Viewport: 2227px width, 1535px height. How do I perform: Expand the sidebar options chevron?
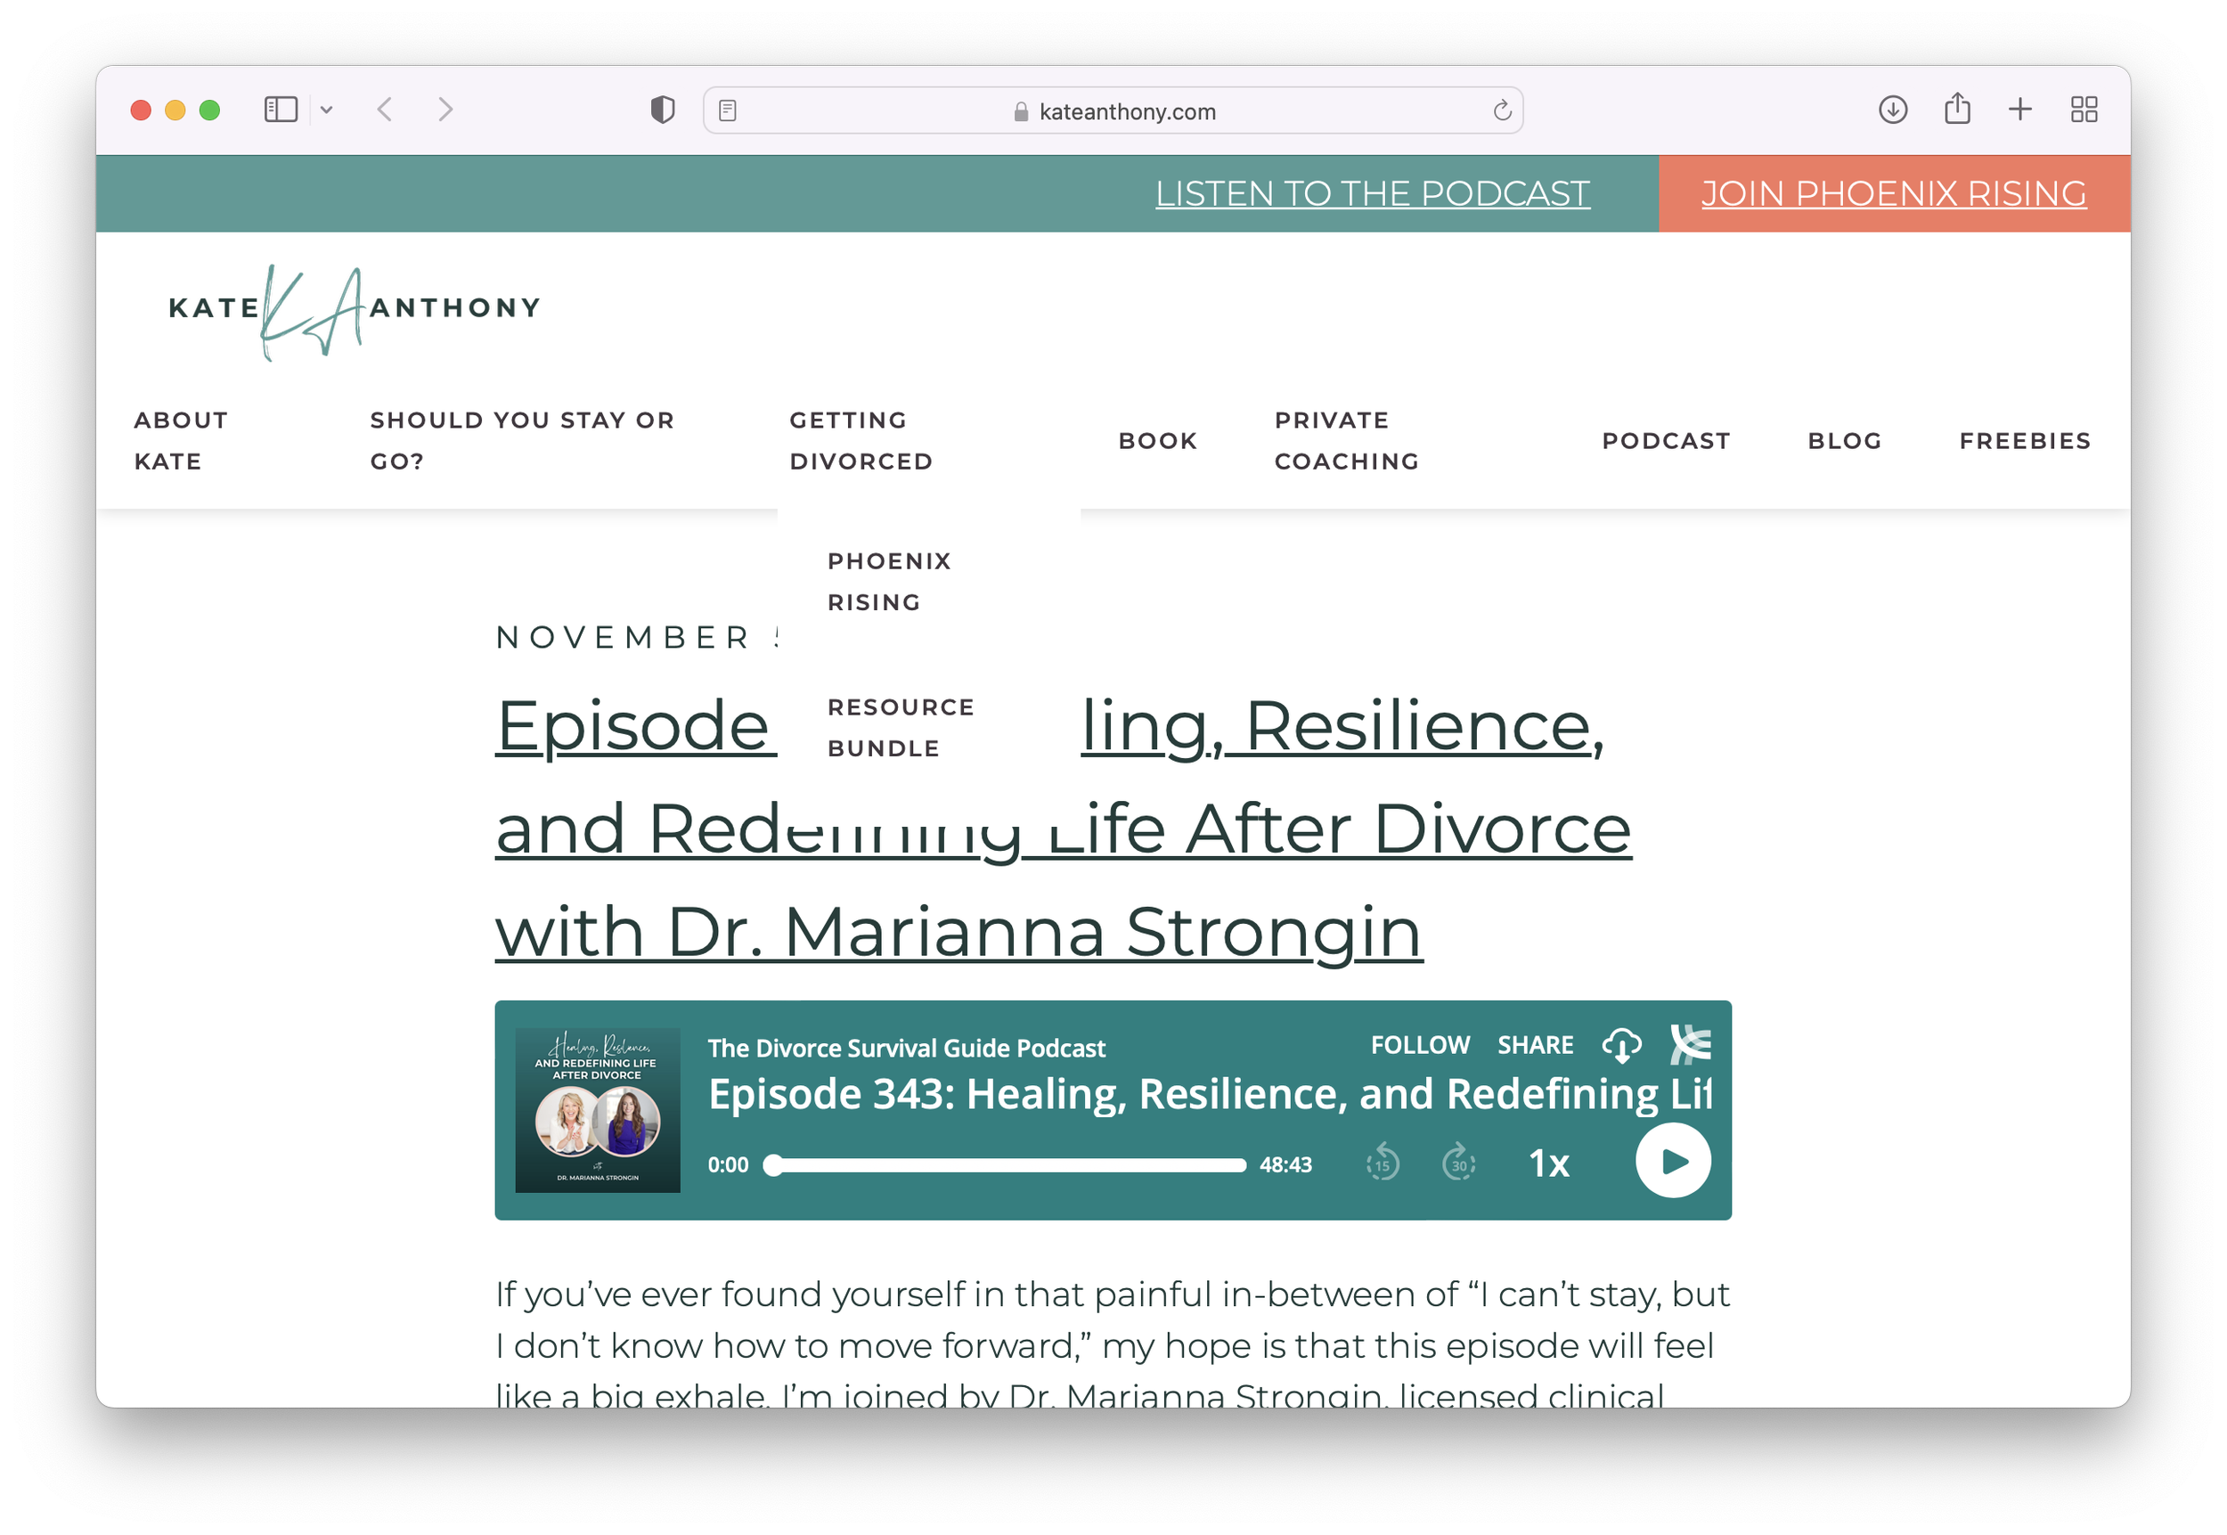(x=327, y=110)
